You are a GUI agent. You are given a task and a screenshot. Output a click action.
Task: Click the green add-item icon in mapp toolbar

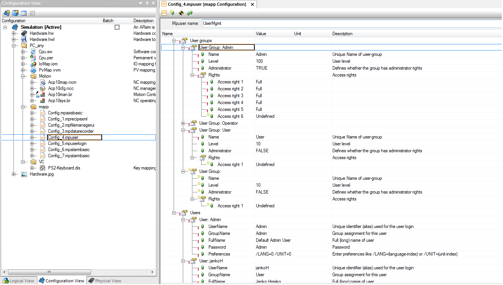tap(172, 13)
